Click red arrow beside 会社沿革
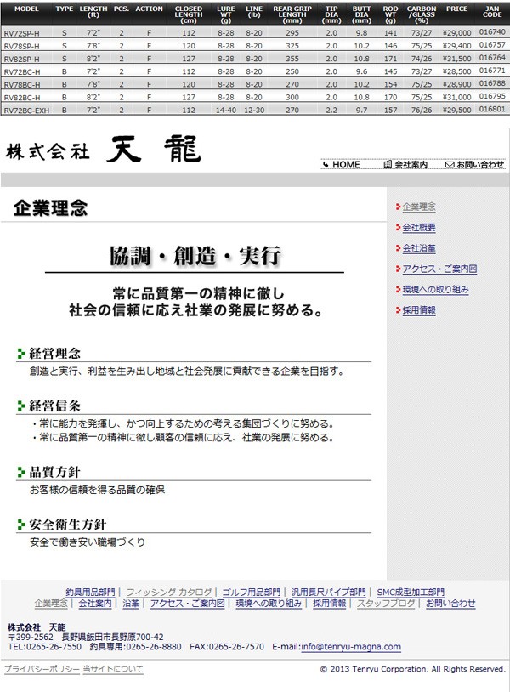The width and height of the screenshot is (510, 692). pyautogui.click(x=399, y=248)
